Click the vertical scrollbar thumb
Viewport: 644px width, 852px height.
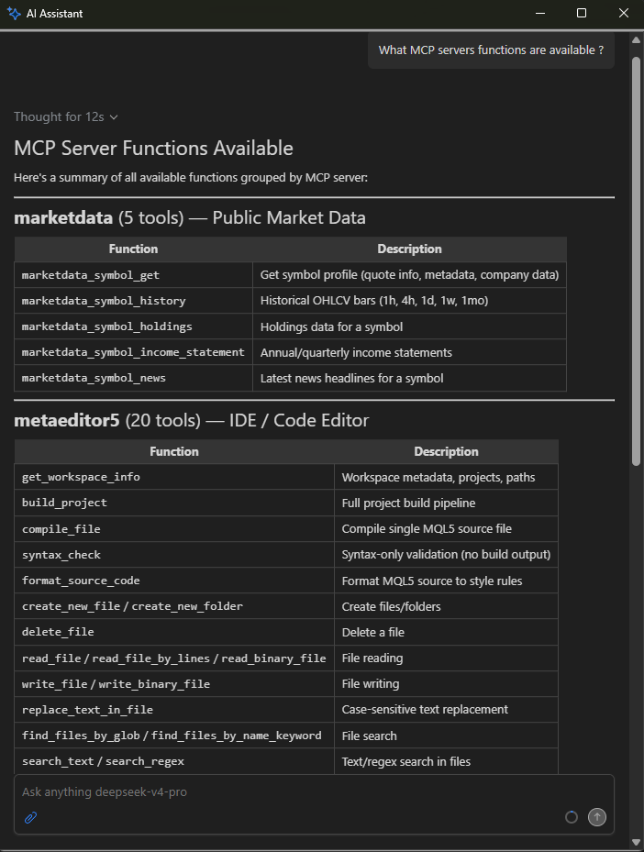coord(637,260)
